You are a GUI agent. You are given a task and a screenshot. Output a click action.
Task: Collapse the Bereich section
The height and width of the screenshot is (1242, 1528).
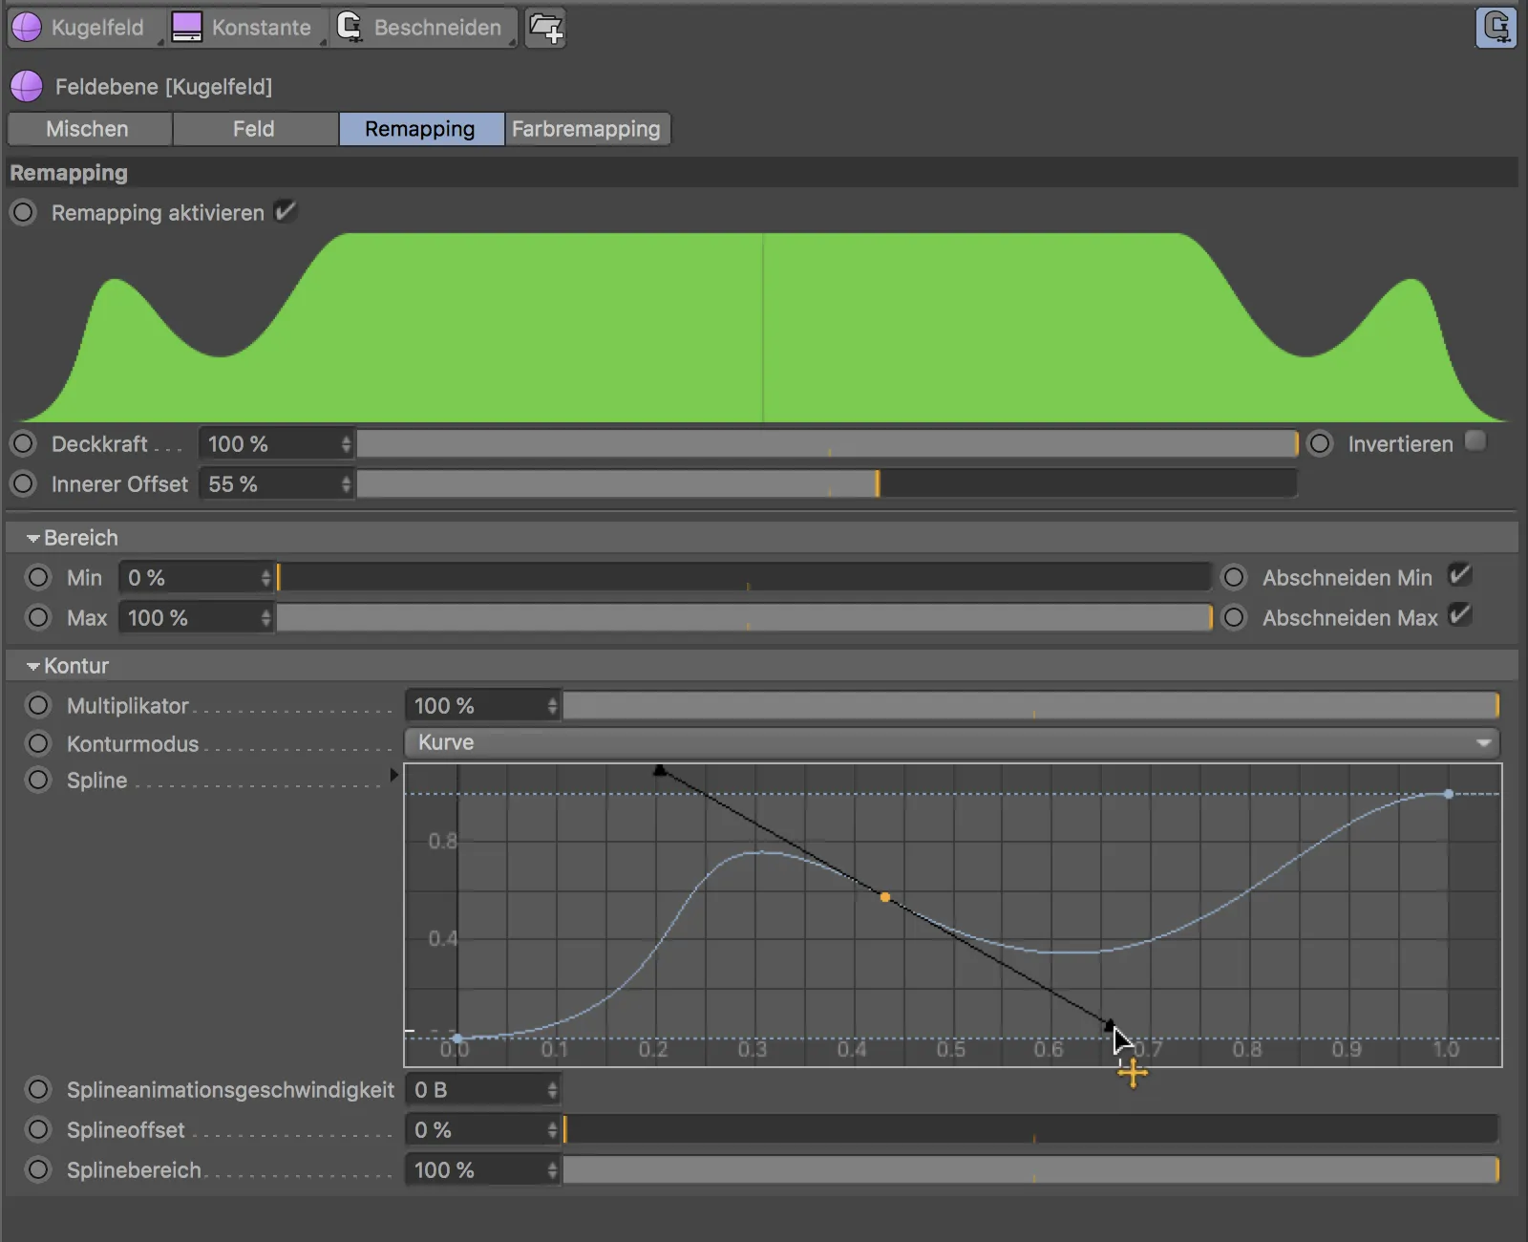(33, 538)
